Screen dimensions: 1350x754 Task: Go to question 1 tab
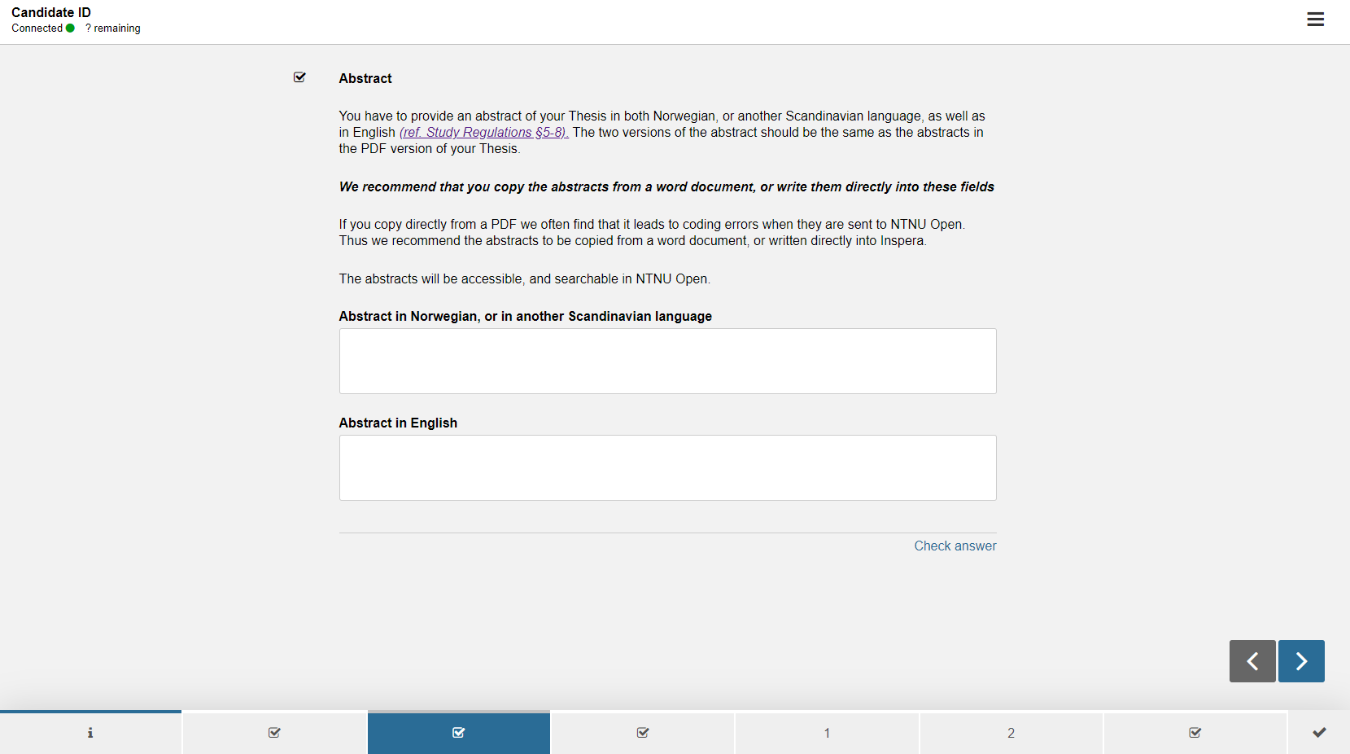(827, 733)
